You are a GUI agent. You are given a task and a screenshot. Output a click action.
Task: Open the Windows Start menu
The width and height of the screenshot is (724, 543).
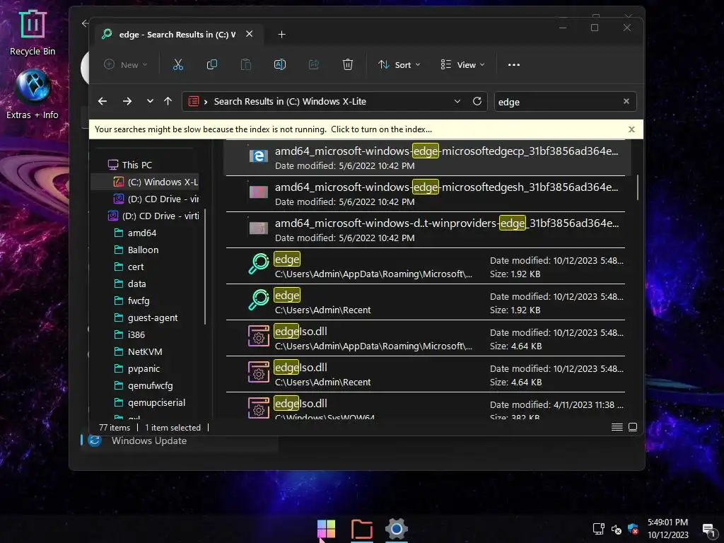tap(326, 529)
